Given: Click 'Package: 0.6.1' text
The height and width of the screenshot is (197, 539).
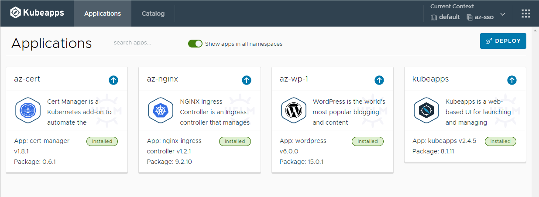Looking at the screenshot, I should click(x=35, y=162).
